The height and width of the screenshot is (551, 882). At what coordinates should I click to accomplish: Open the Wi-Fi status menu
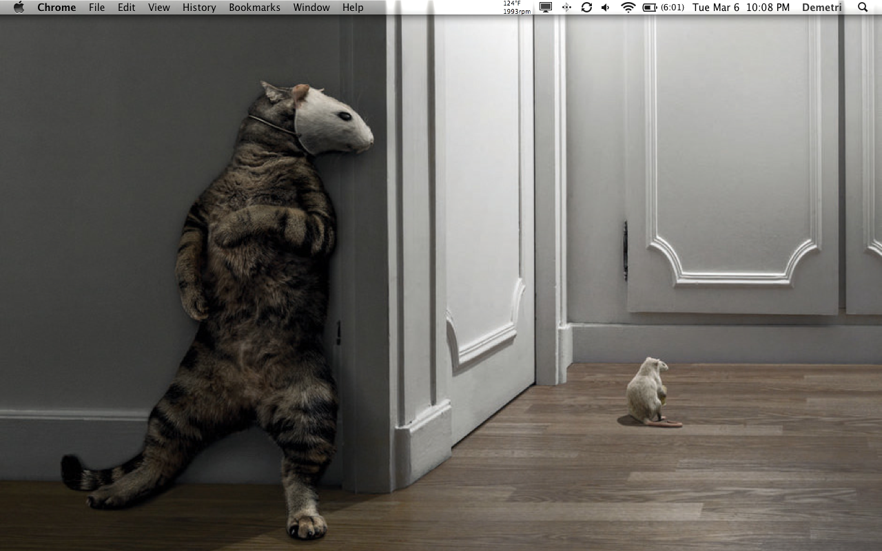coord(628,8)
